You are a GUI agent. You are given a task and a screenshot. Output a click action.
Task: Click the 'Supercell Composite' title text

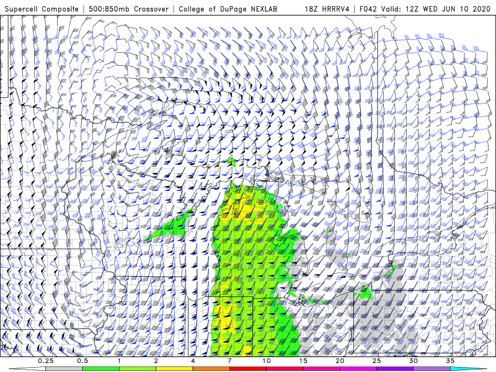(42, 9)
